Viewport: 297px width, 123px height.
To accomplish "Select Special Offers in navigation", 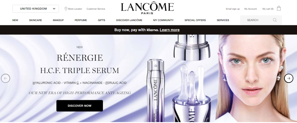I will [195, 20].
